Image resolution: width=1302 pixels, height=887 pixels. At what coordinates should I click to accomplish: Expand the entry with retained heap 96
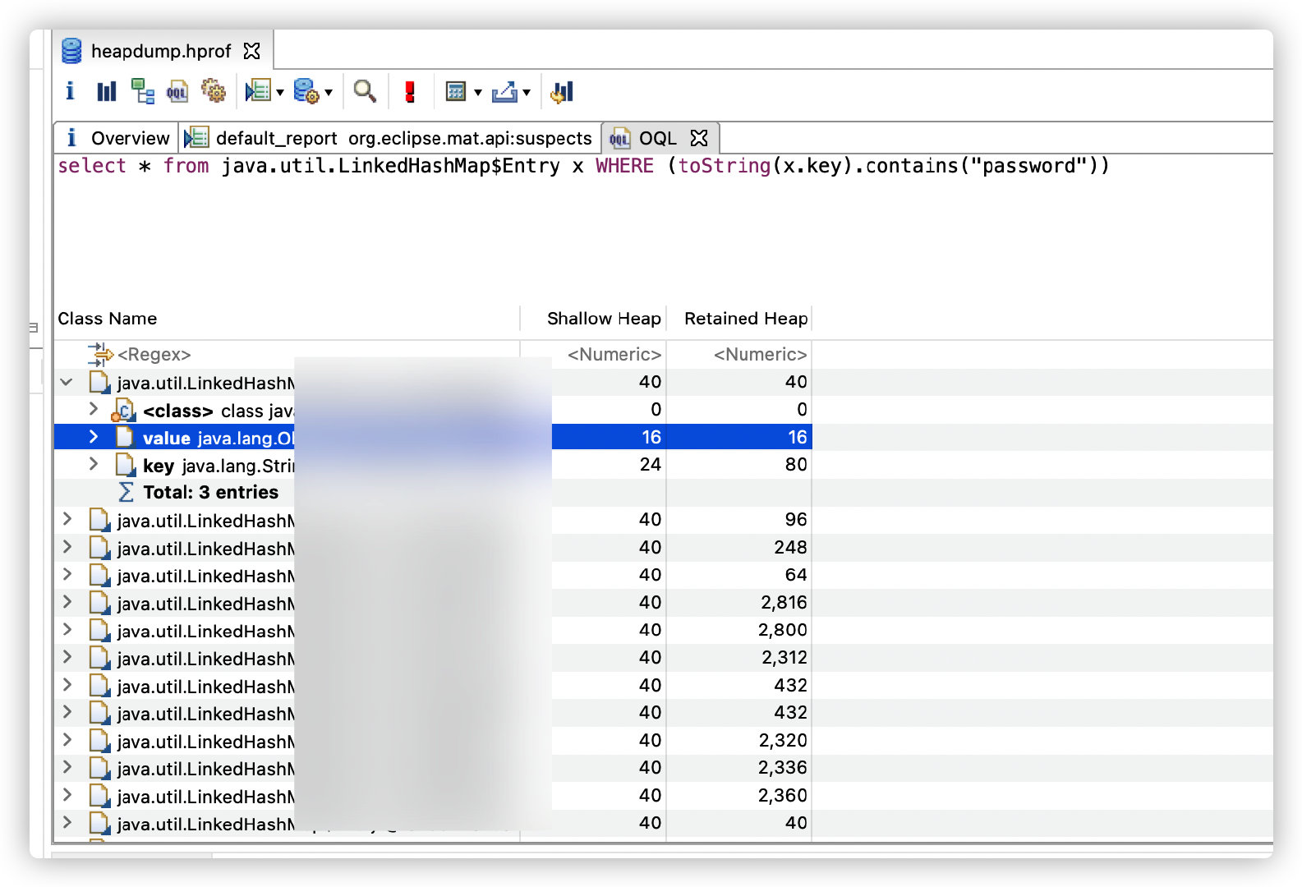[67, 519]
